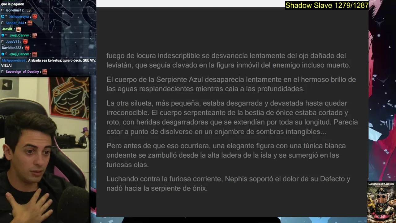Image resolution: width=396 pixels, height=223 pixels.
Task: Click the paragraph starting 'La otra silueta'
Action: coord(232,117)
